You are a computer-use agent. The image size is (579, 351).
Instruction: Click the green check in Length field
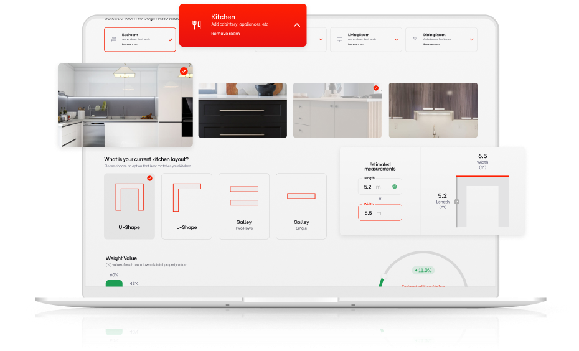click(x=394, y=186)
